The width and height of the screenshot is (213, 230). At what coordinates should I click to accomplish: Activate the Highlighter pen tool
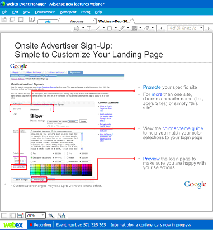pyautogui.click(x=122, y=28)
